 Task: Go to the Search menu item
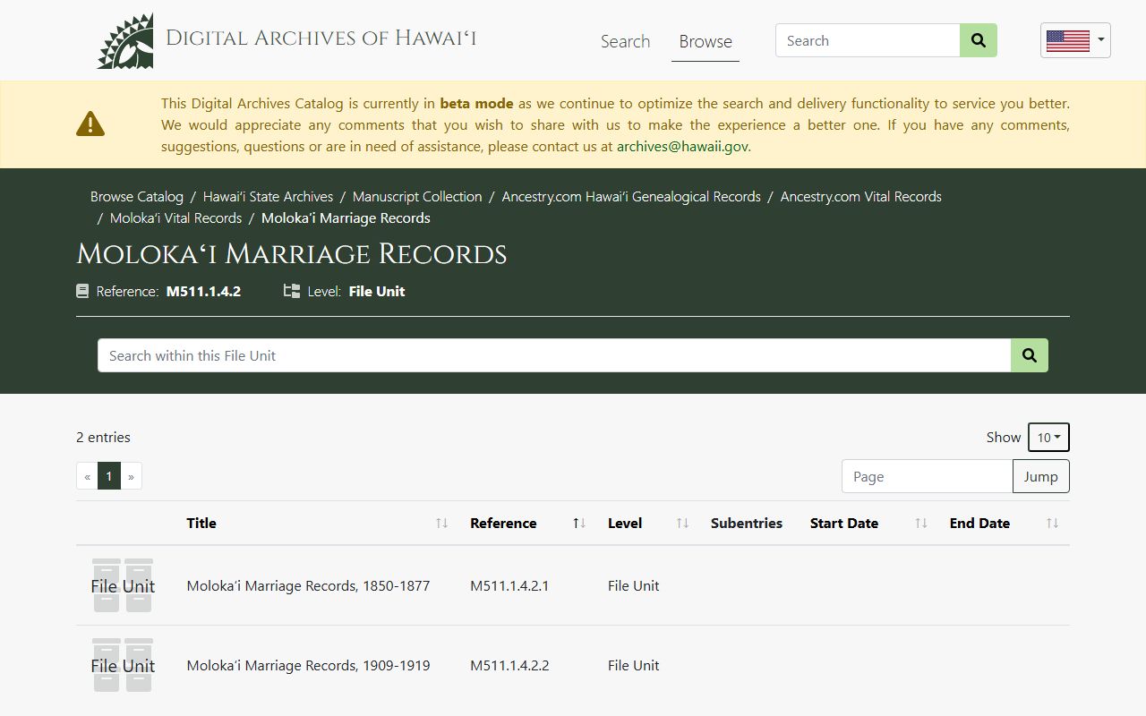point(625,41)
